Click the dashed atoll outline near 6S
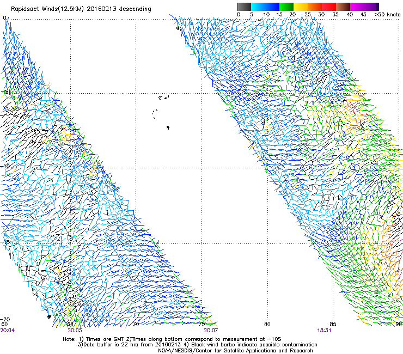The width and height of the screenshot is (403, 354). coord(155,114)
